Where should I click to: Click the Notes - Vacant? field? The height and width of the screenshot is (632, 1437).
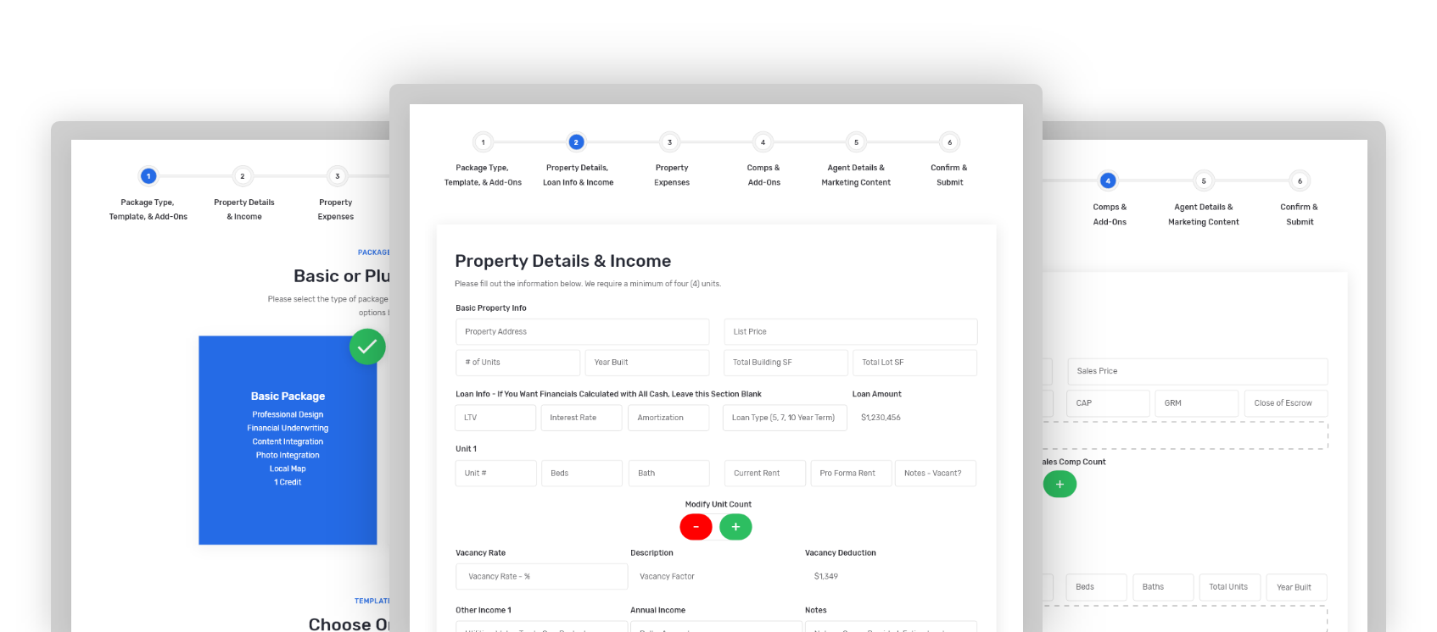tap(936, 473)
